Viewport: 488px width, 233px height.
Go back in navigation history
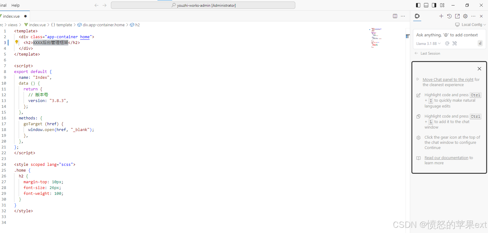point(96,5)
